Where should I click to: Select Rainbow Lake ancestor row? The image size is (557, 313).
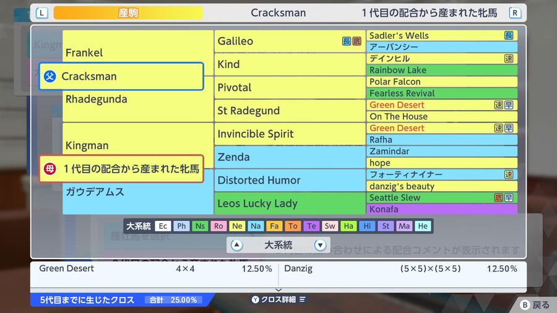coord(442,71)
